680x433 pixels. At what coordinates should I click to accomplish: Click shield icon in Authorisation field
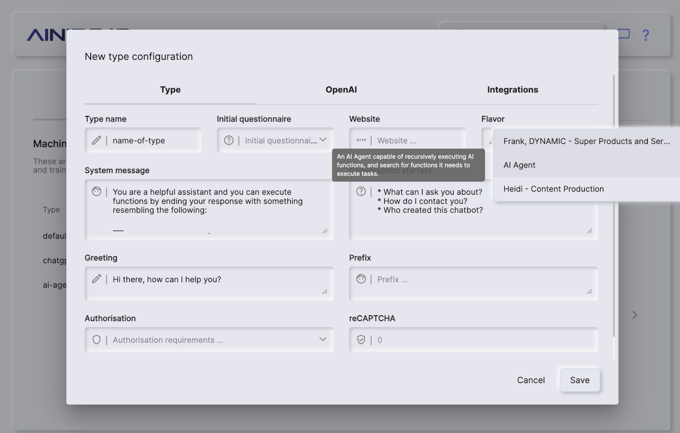[97, 340]
